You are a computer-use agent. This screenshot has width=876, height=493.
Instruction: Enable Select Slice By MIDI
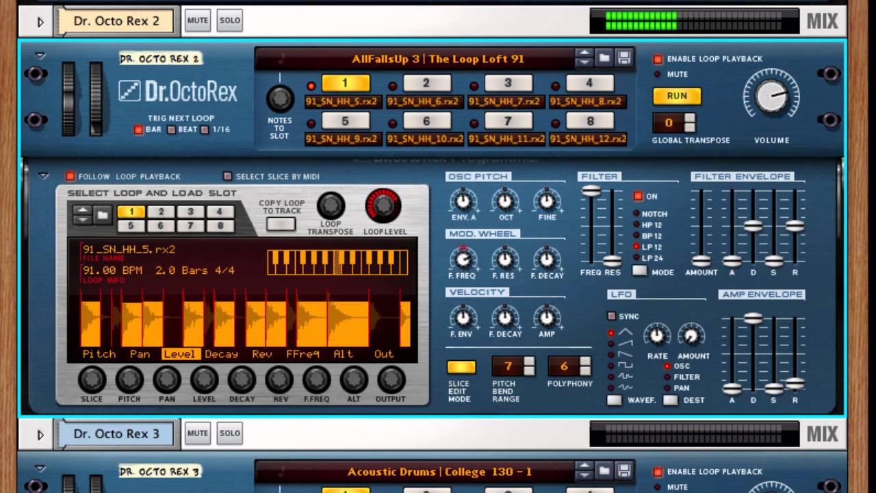[x=228, y=176]
